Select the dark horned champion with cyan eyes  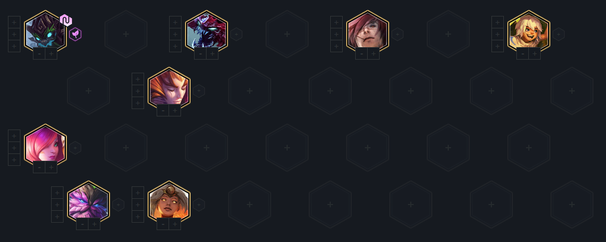click(x=45, y=33)
